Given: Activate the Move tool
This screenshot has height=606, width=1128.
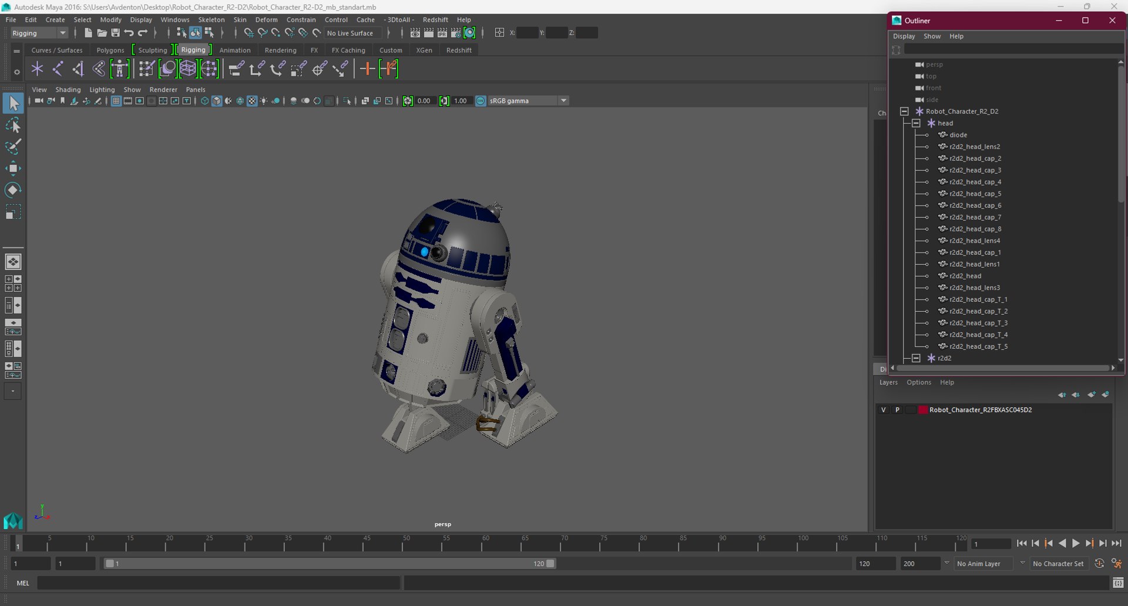Looking at the screenshot, I should [13, 169].
